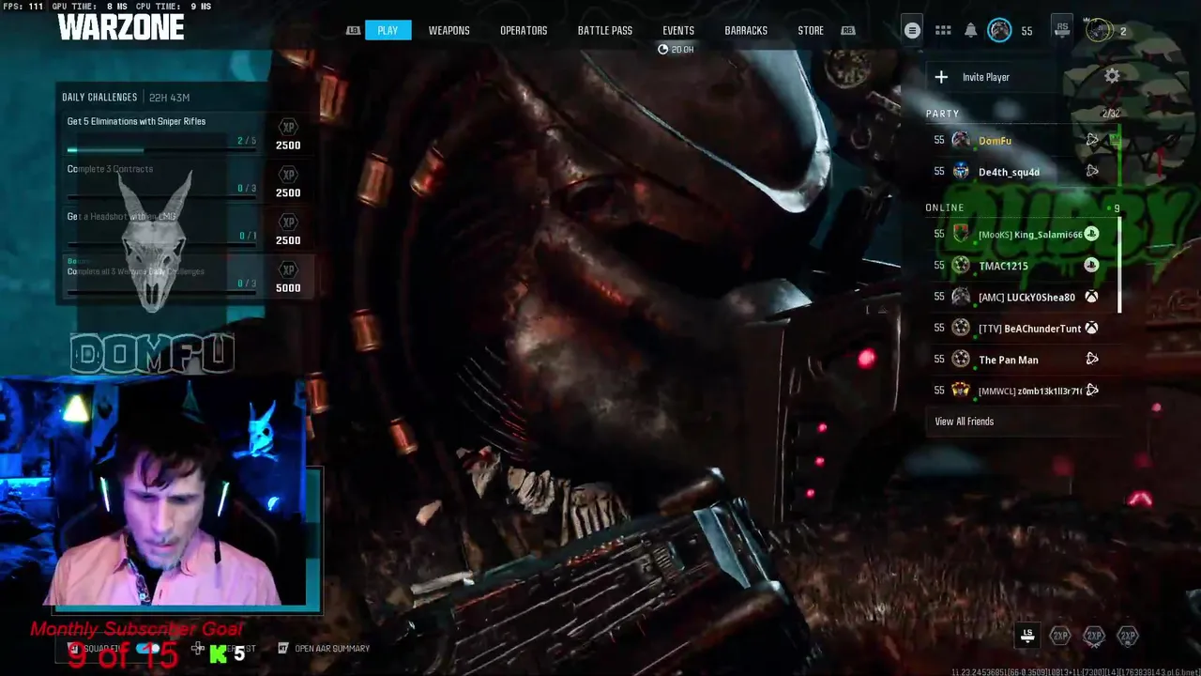
Task: Click Xbox icon beside LUCkY0Shea80
Action: (1091, 297)
